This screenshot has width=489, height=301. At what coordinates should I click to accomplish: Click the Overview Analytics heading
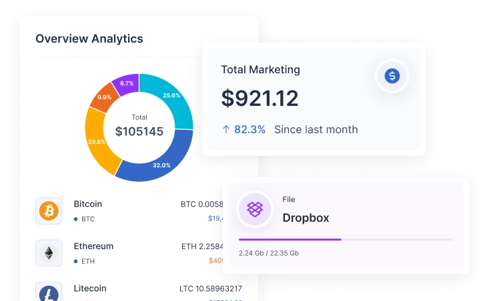(x=89, y=39)
